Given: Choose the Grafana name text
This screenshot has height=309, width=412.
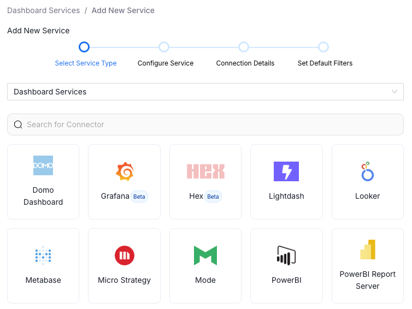Looking at the screenshot, I should (x=115, y=196).
